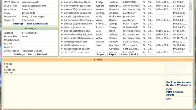
Task: Clear the recipient list
Action: [124, 54]
